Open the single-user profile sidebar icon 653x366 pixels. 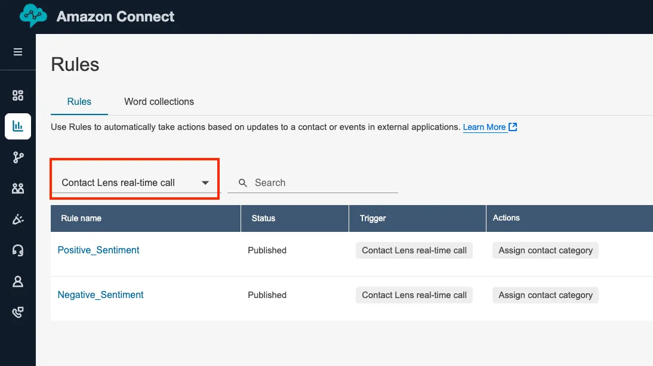[18, 281]
